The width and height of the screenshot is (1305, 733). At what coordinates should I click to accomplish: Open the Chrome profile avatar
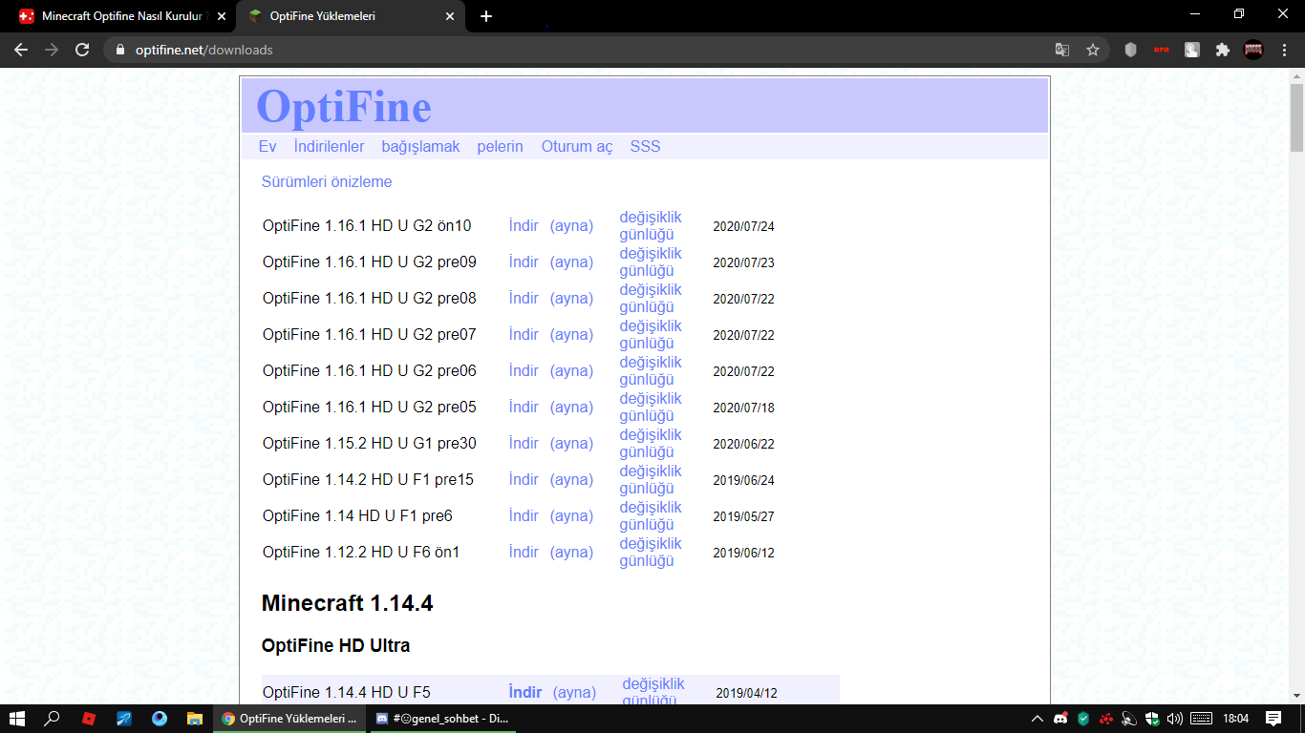coord(1253,50)
